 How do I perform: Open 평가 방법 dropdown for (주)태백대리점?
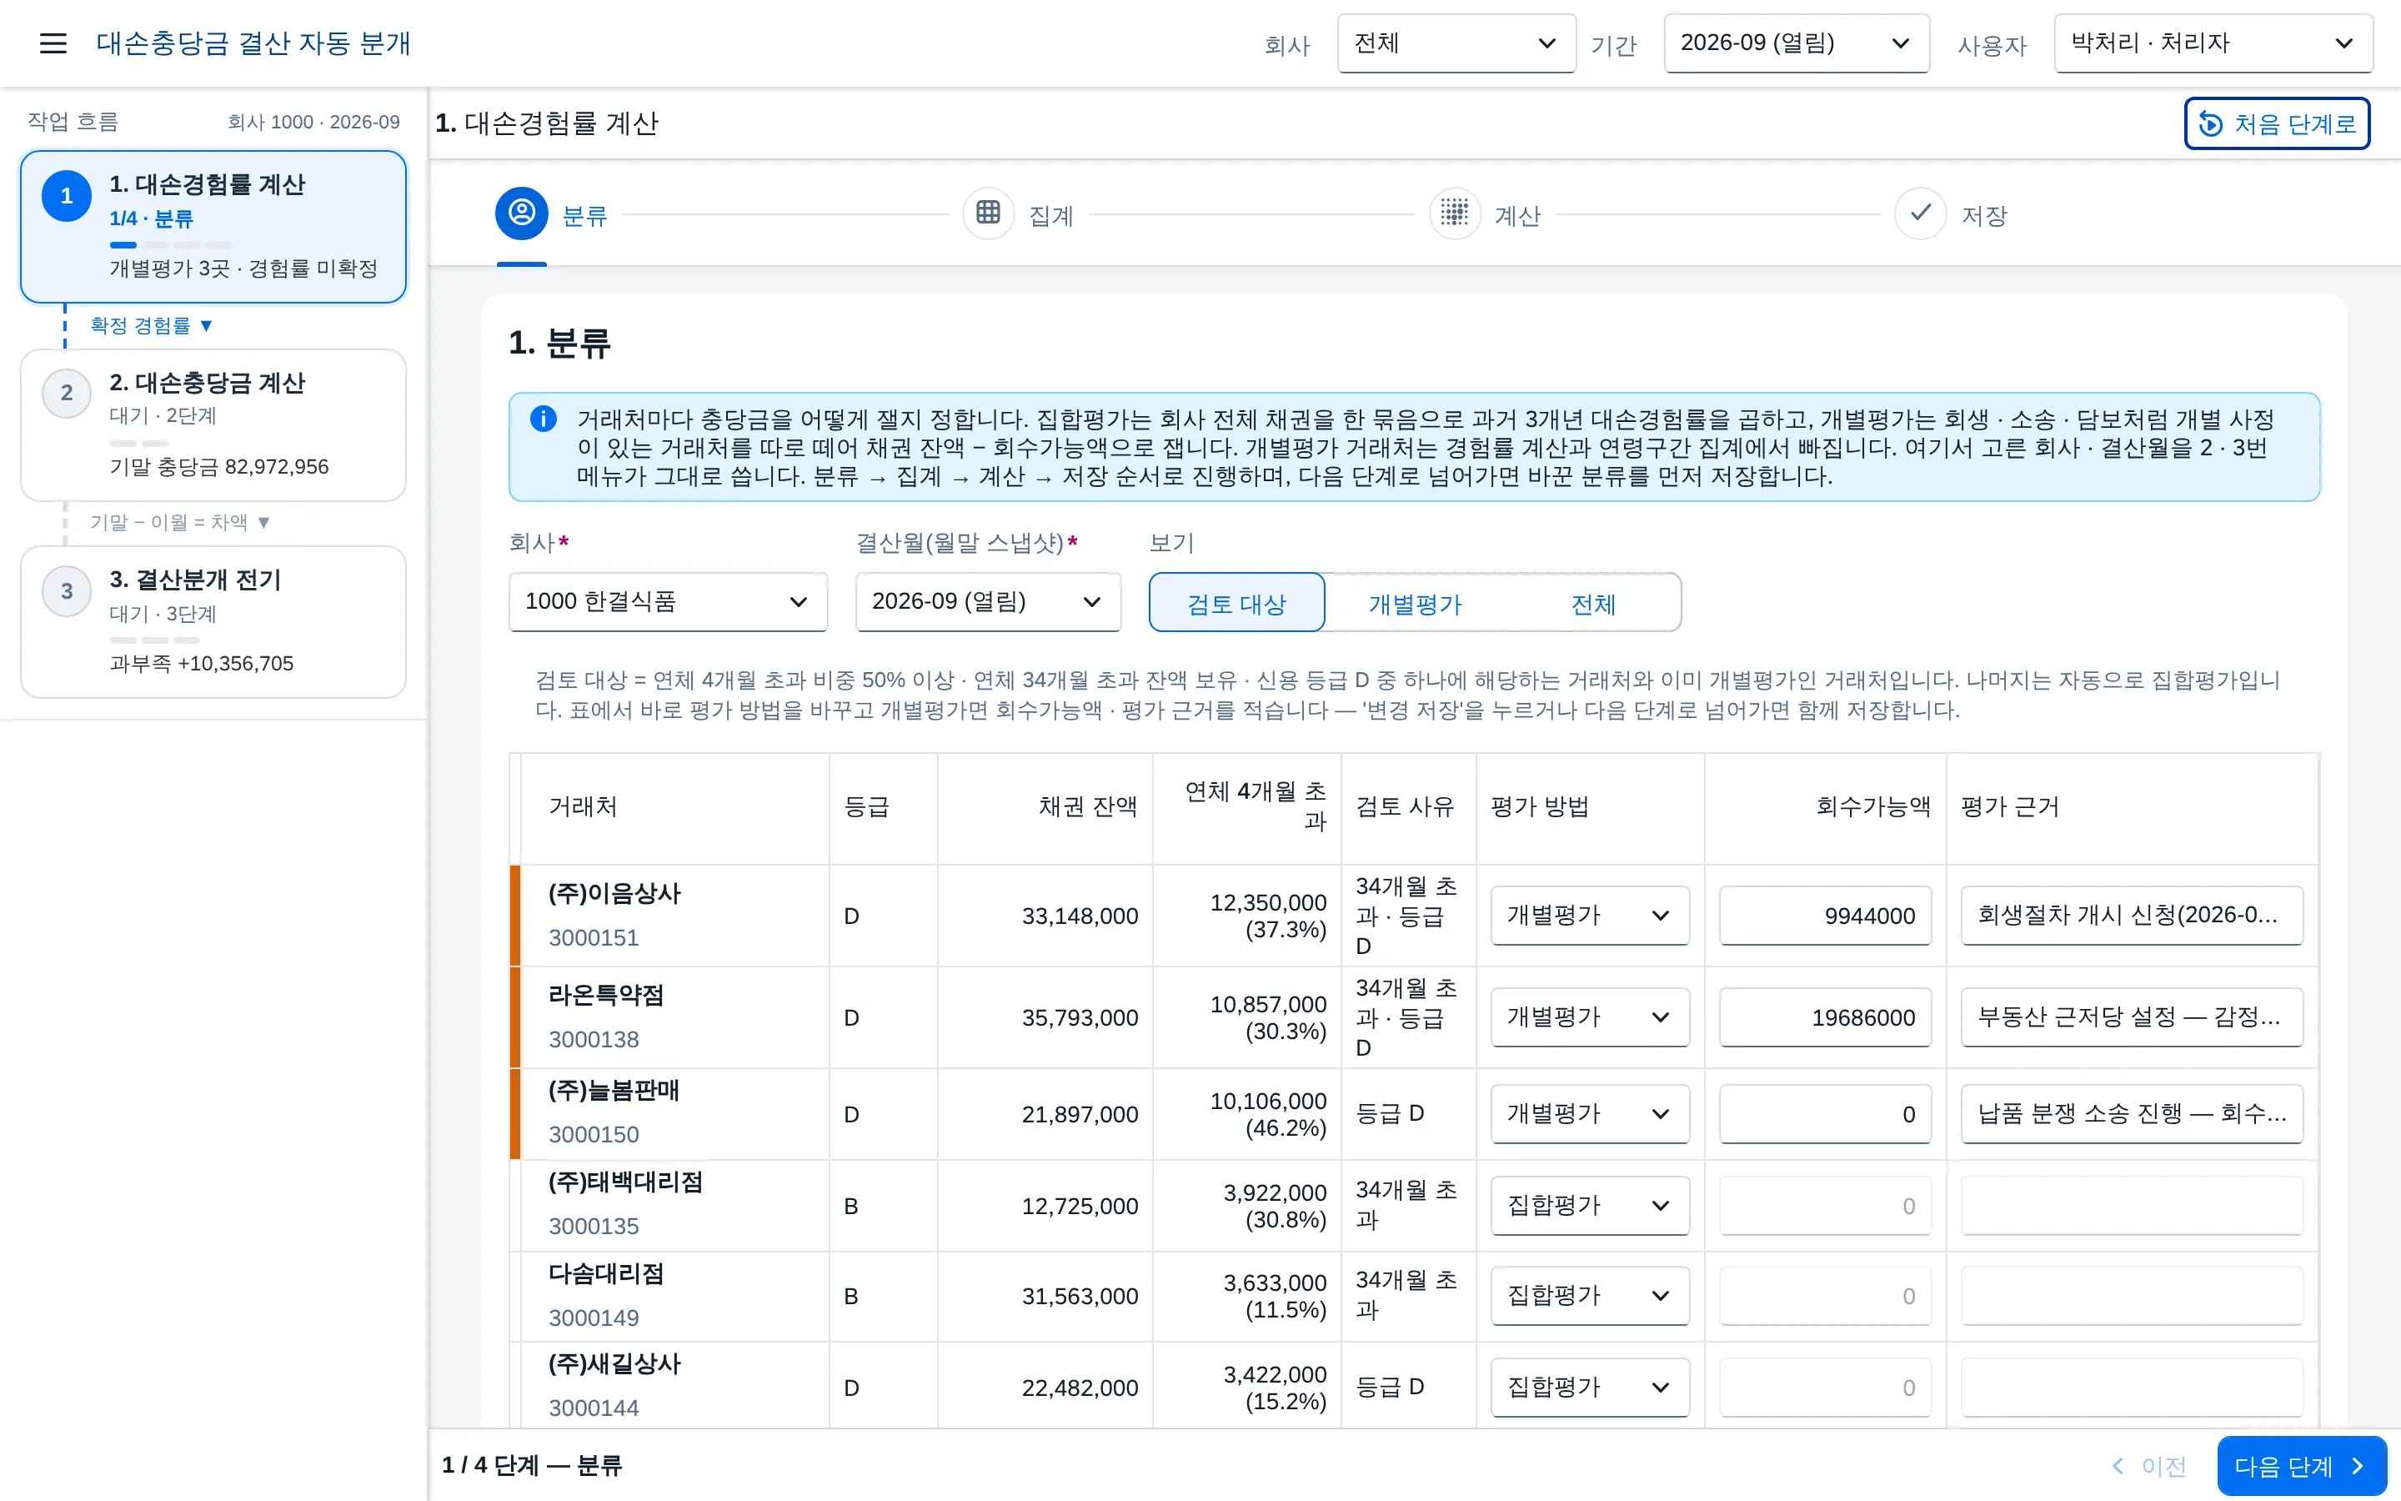point(1590,1205)
